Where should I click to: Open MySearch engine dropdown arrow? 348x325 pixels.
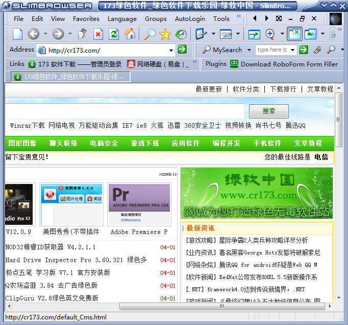point(249,50)
